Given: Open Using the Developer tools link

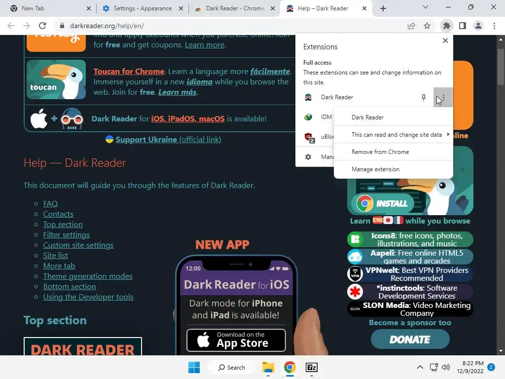Looking at the screenshot, I should [x=88, y=297].
